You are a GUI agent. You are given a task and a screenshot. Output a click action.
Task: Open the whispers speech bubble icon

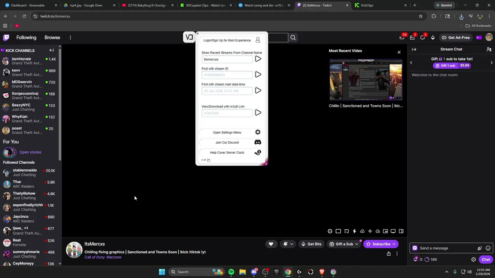coord(422,37)
